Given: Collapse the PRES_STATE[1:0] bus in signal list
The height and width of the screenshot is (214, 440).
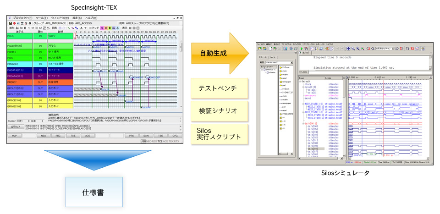Looking at the screenshot, I should [303, 112].
